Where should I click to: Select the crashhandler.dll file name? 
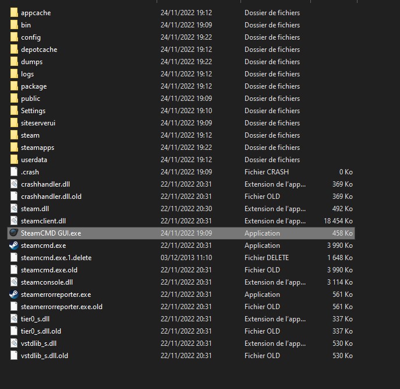pos(45,184)
